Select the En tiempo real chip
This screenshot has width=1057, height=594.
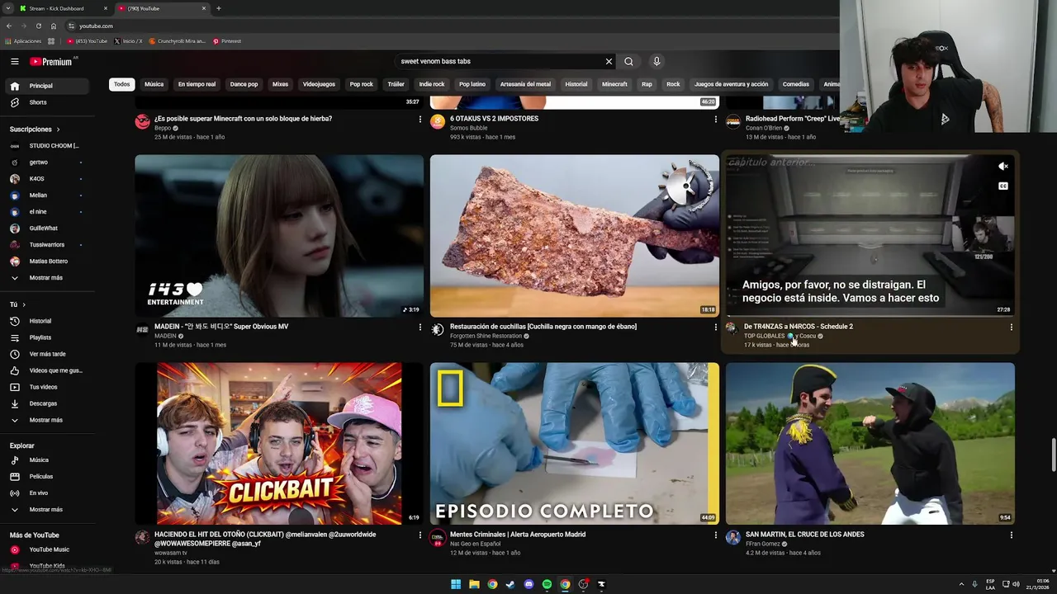(x=197, y=84)
